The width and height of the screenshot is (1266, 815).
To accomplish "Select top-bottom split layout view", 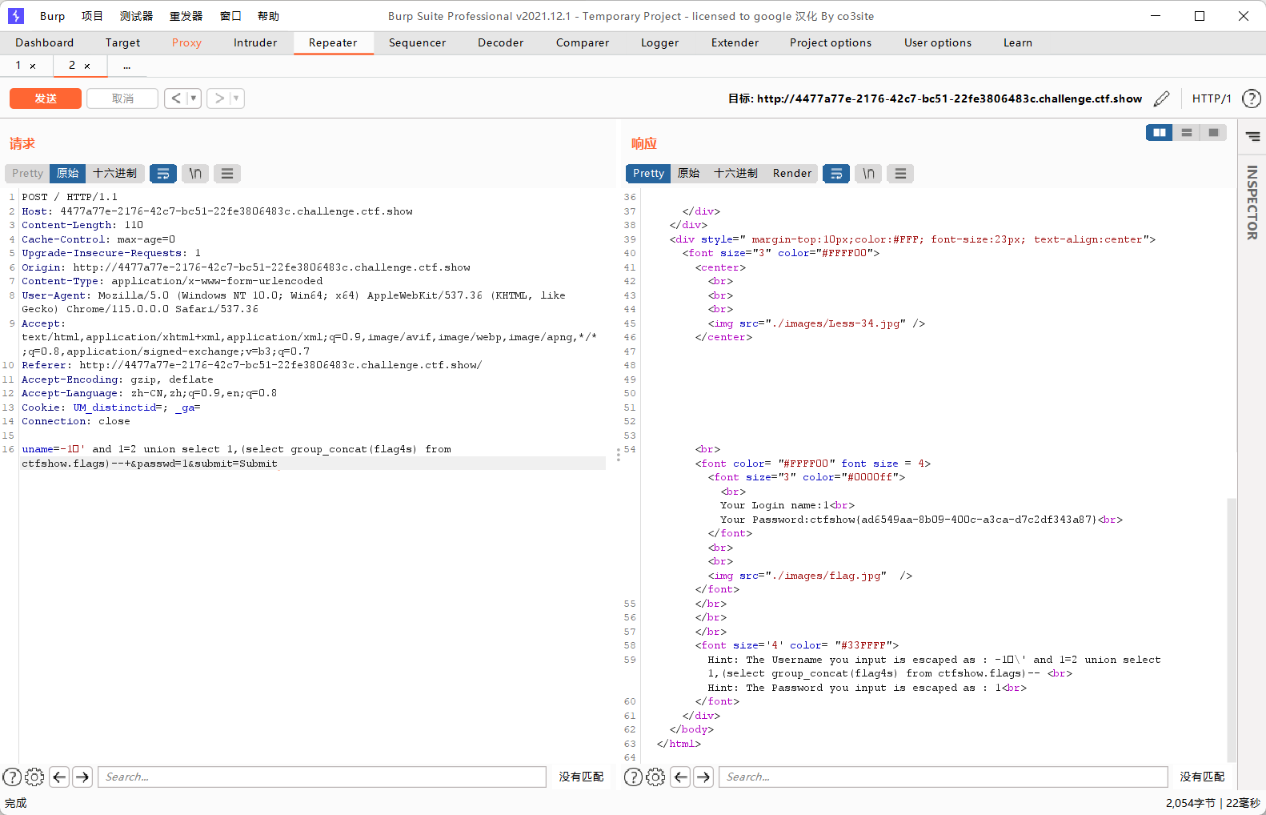I will 1186,133.
